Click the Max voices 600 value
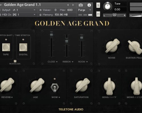 coord(70,10)
